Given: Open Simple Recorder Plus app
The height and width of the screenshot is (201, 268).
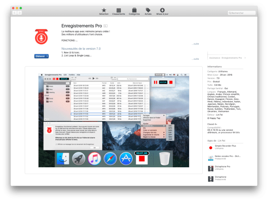Looking at the screenshot, I should [x=225, y=146].
